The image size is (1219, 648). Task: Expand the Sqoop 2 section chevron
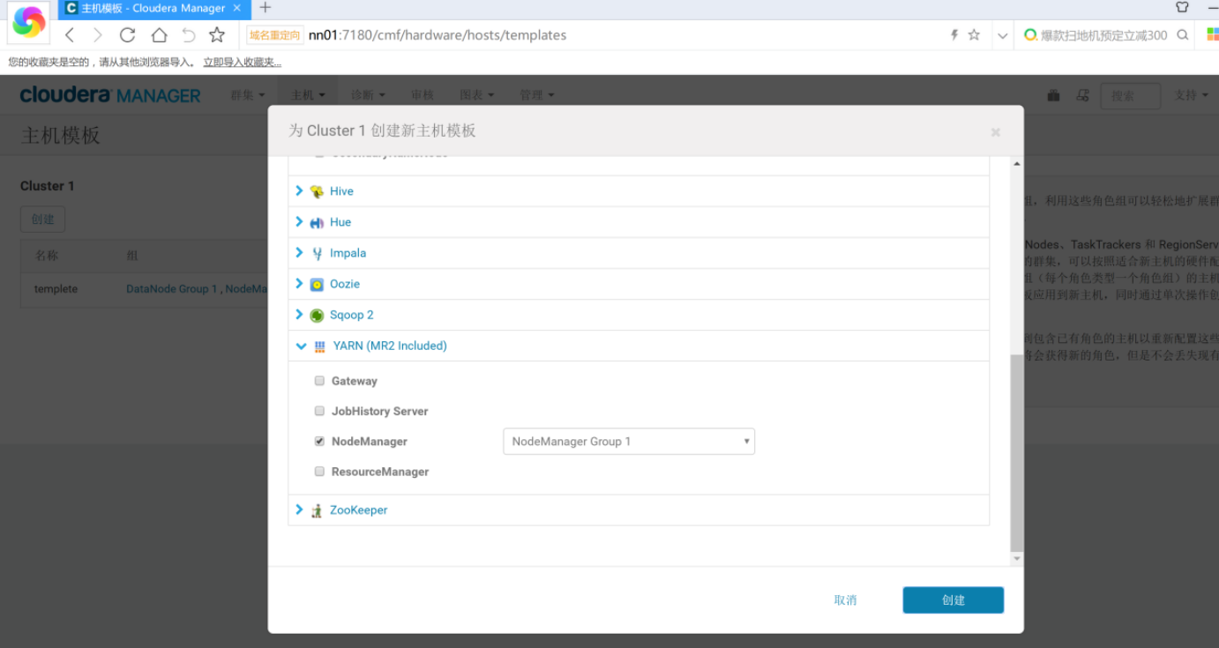pos(299,314)
